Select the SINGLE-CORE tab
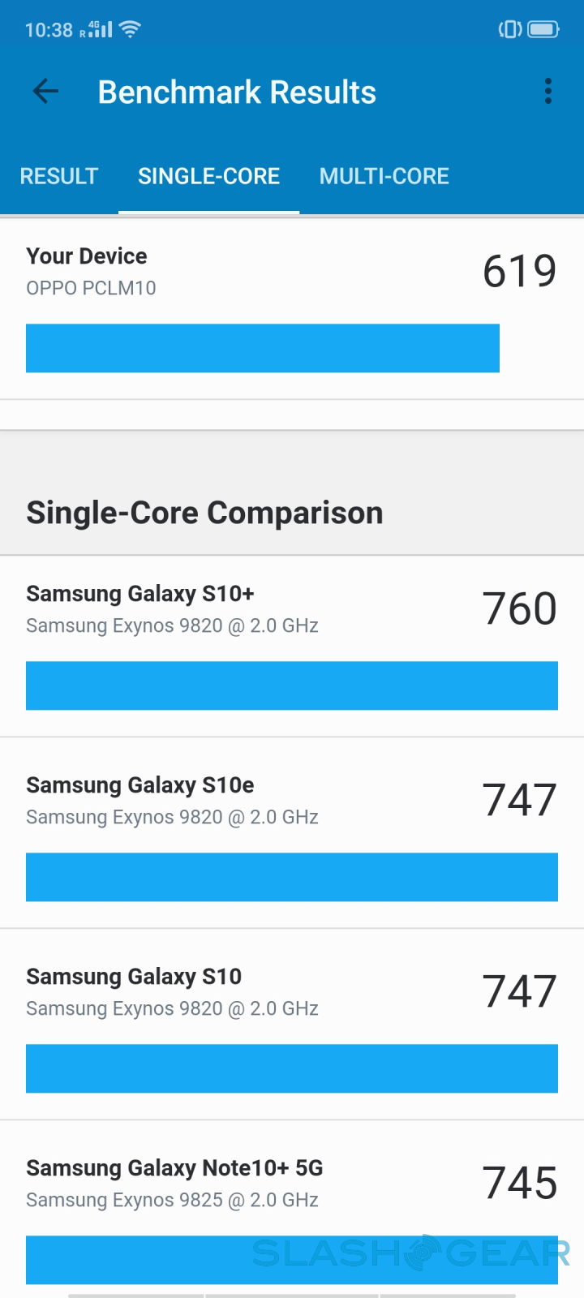 coord(208,176)
